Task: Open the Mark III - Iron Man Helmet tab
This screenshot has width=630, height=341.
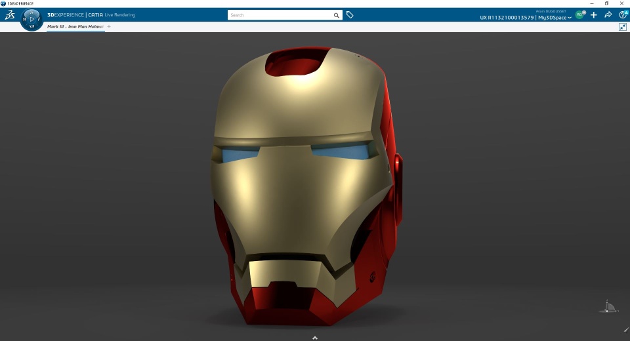Action: [75, 26]
